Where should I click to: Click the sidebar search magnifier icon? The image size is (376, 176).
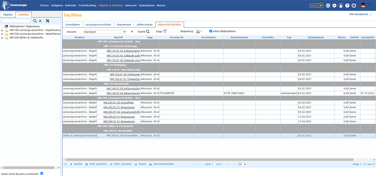click(x=35, y=21)
